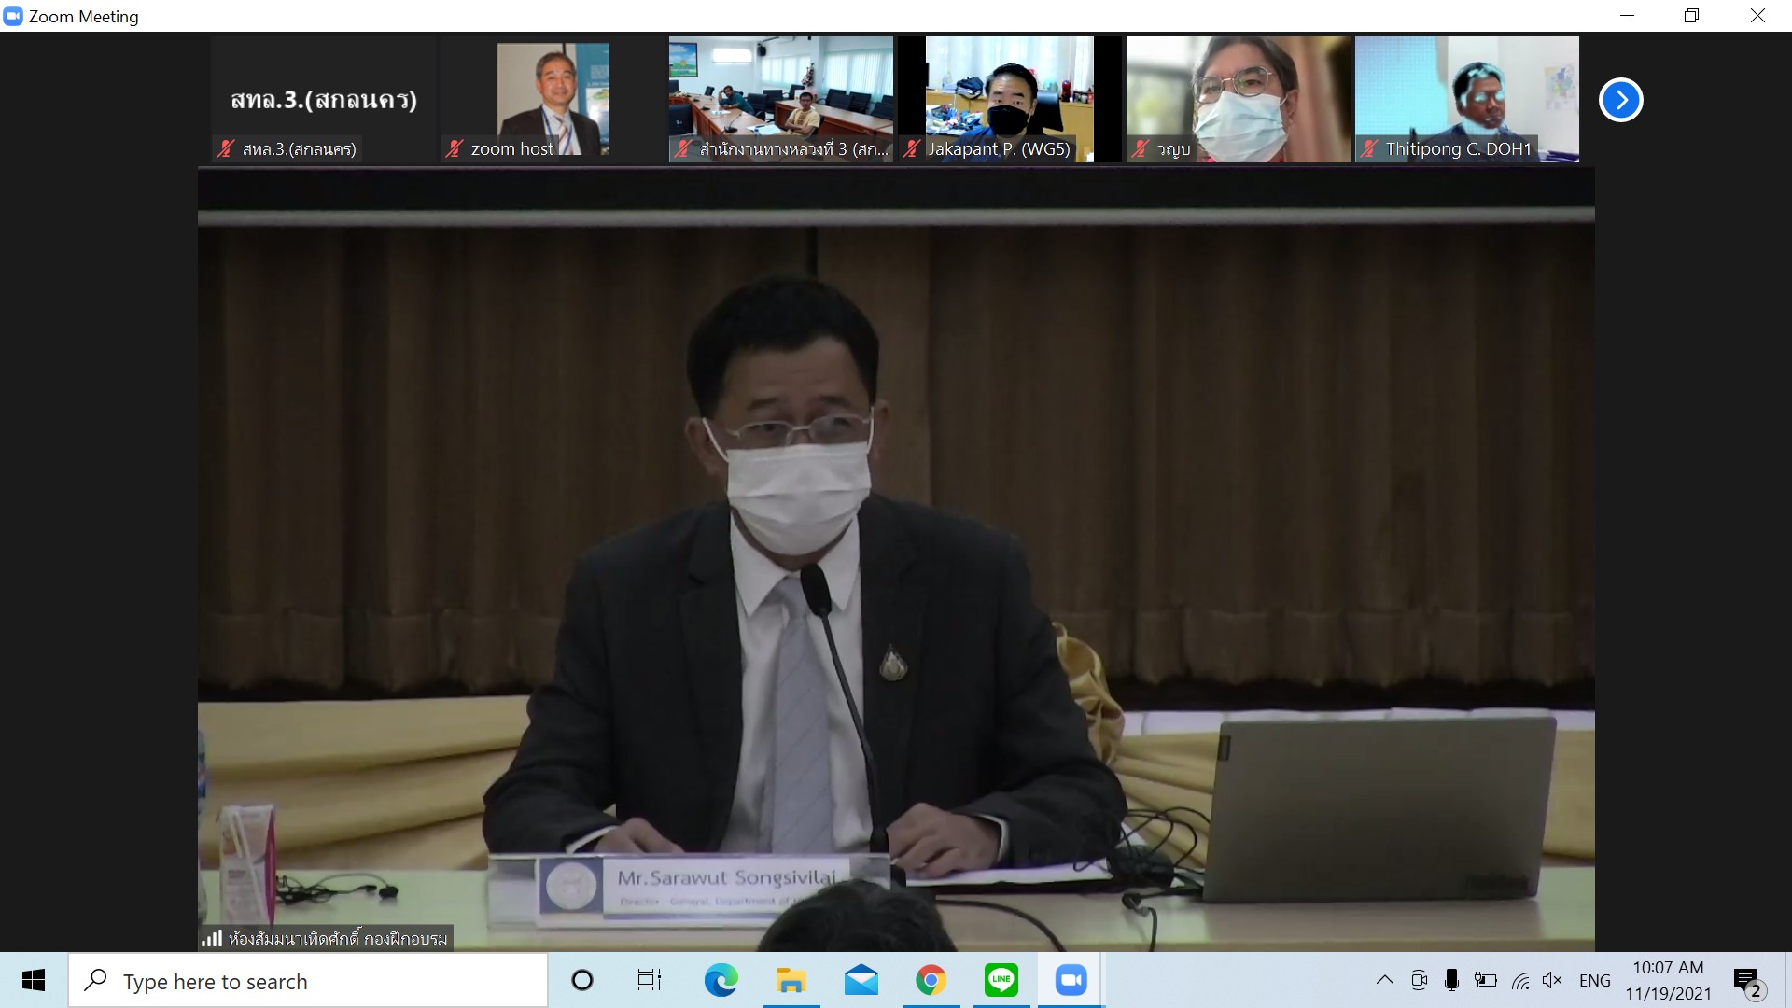This screenshot has height=1008, width=1792.
Task: Launch Google Chrome from the taskbar
Action: (x=931, y=980)
